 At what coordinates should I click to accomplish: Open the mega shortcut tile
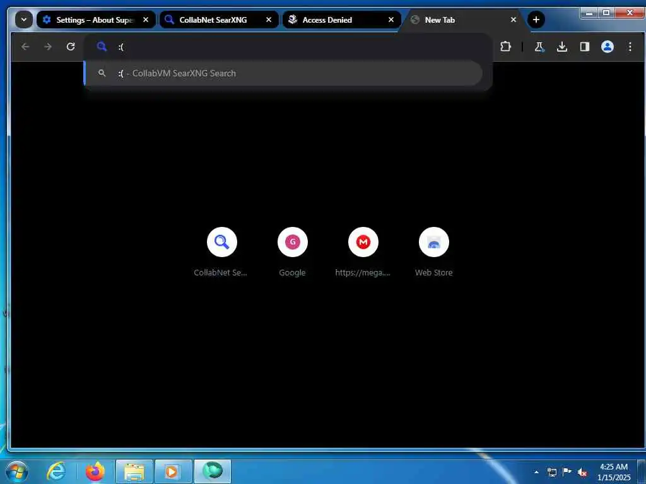point(363,252)
